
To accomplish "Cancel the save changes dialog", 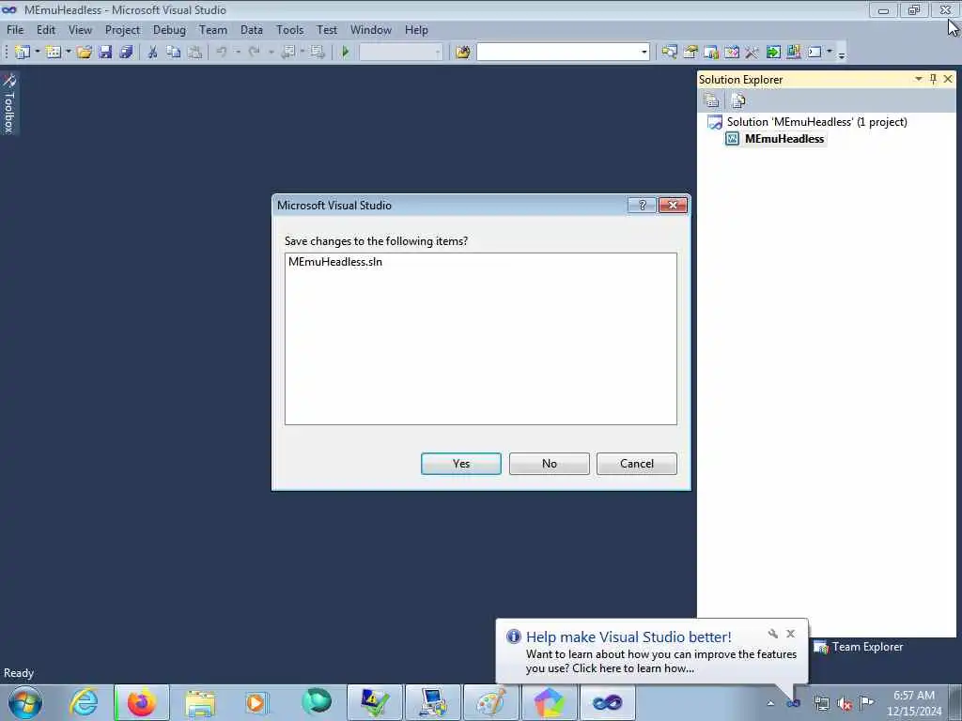I will pos(636,464).
